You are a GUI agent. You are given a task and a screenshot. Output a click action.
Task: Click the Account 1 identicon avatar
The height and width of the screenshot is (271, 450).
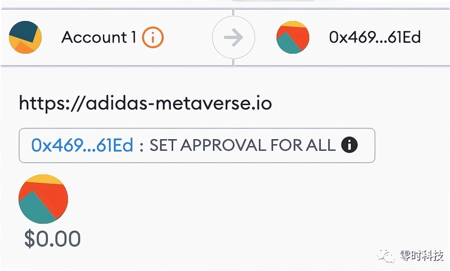pos(25,37)
